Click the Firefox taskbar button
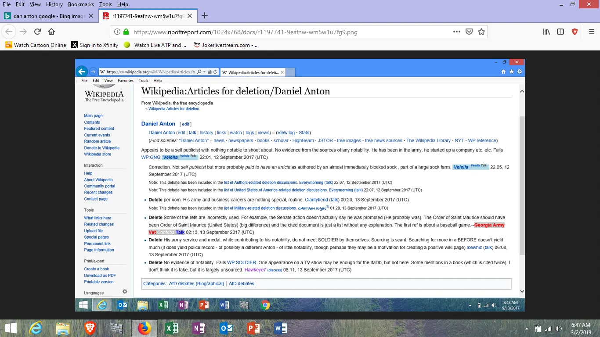600x337 pixels. pyautogui.click(x=144, y=328)
